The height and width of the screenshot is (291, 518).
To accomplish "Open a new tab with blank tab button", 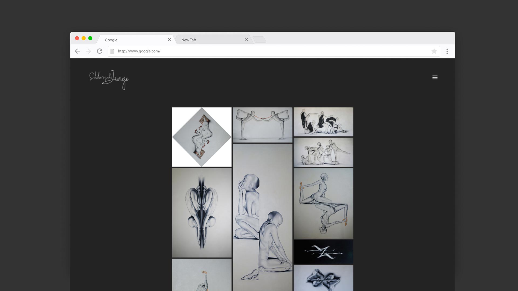I will pyautogui.click(x=260, y=40).
